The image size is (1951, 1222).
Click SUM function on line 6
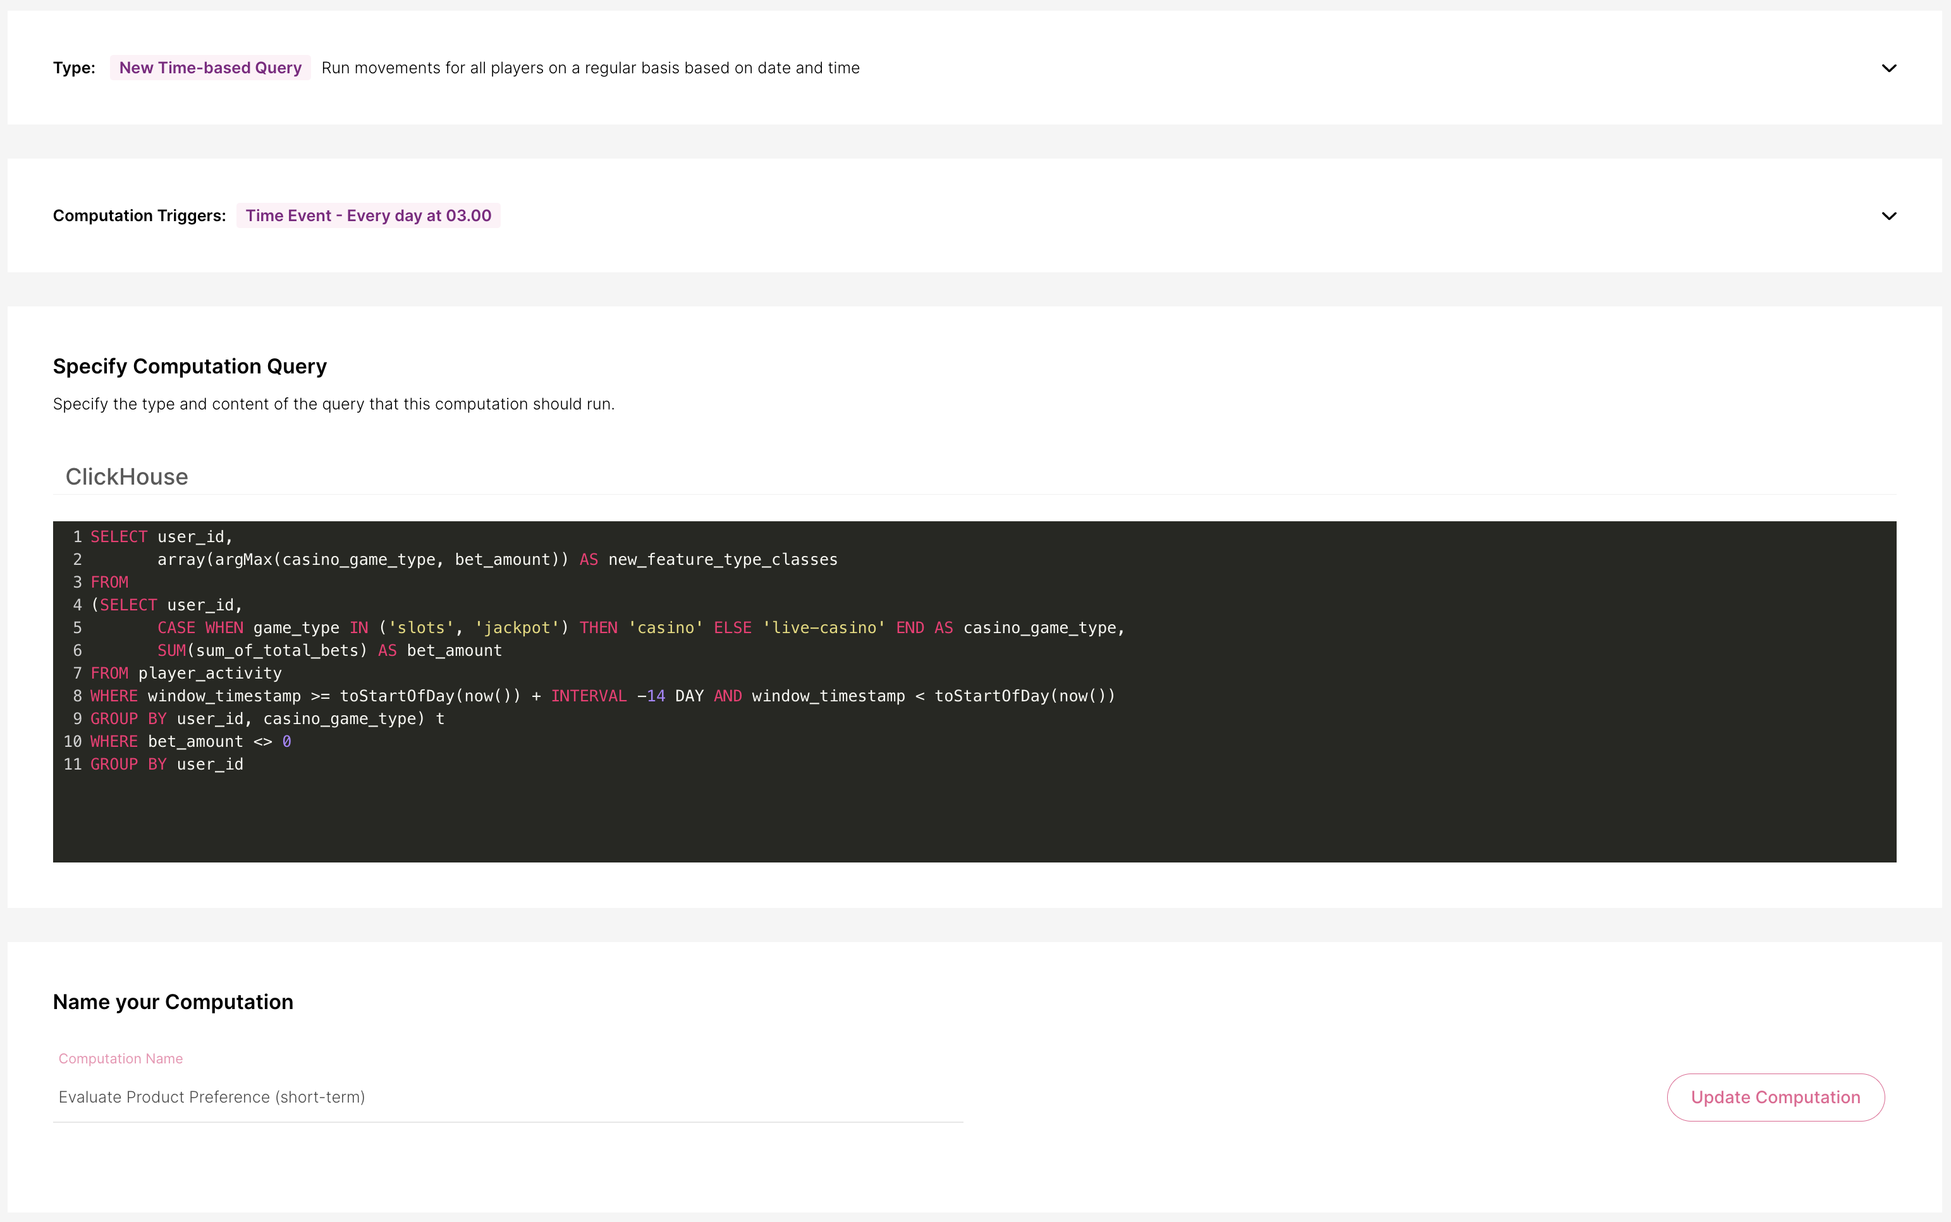pyautogui.click(x=171, y=651)
